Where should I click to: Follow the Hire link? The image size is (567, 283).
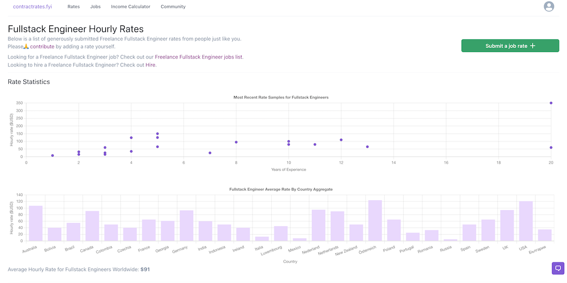[150, 65]
